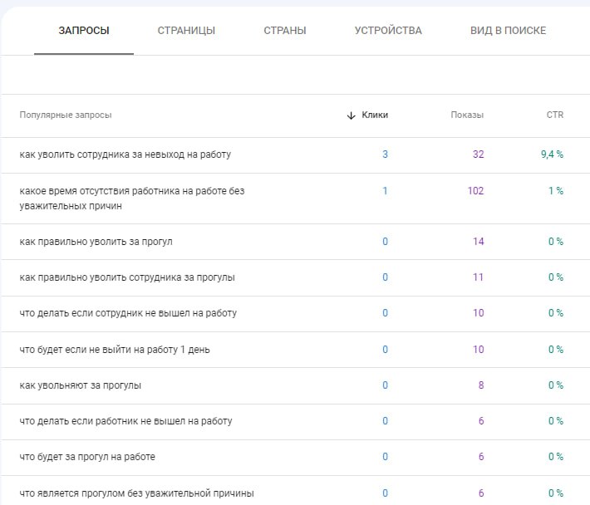Sort table by CTR column
Image resolution: width=590 pixels, height=505 pixels.
click(554, 115)
